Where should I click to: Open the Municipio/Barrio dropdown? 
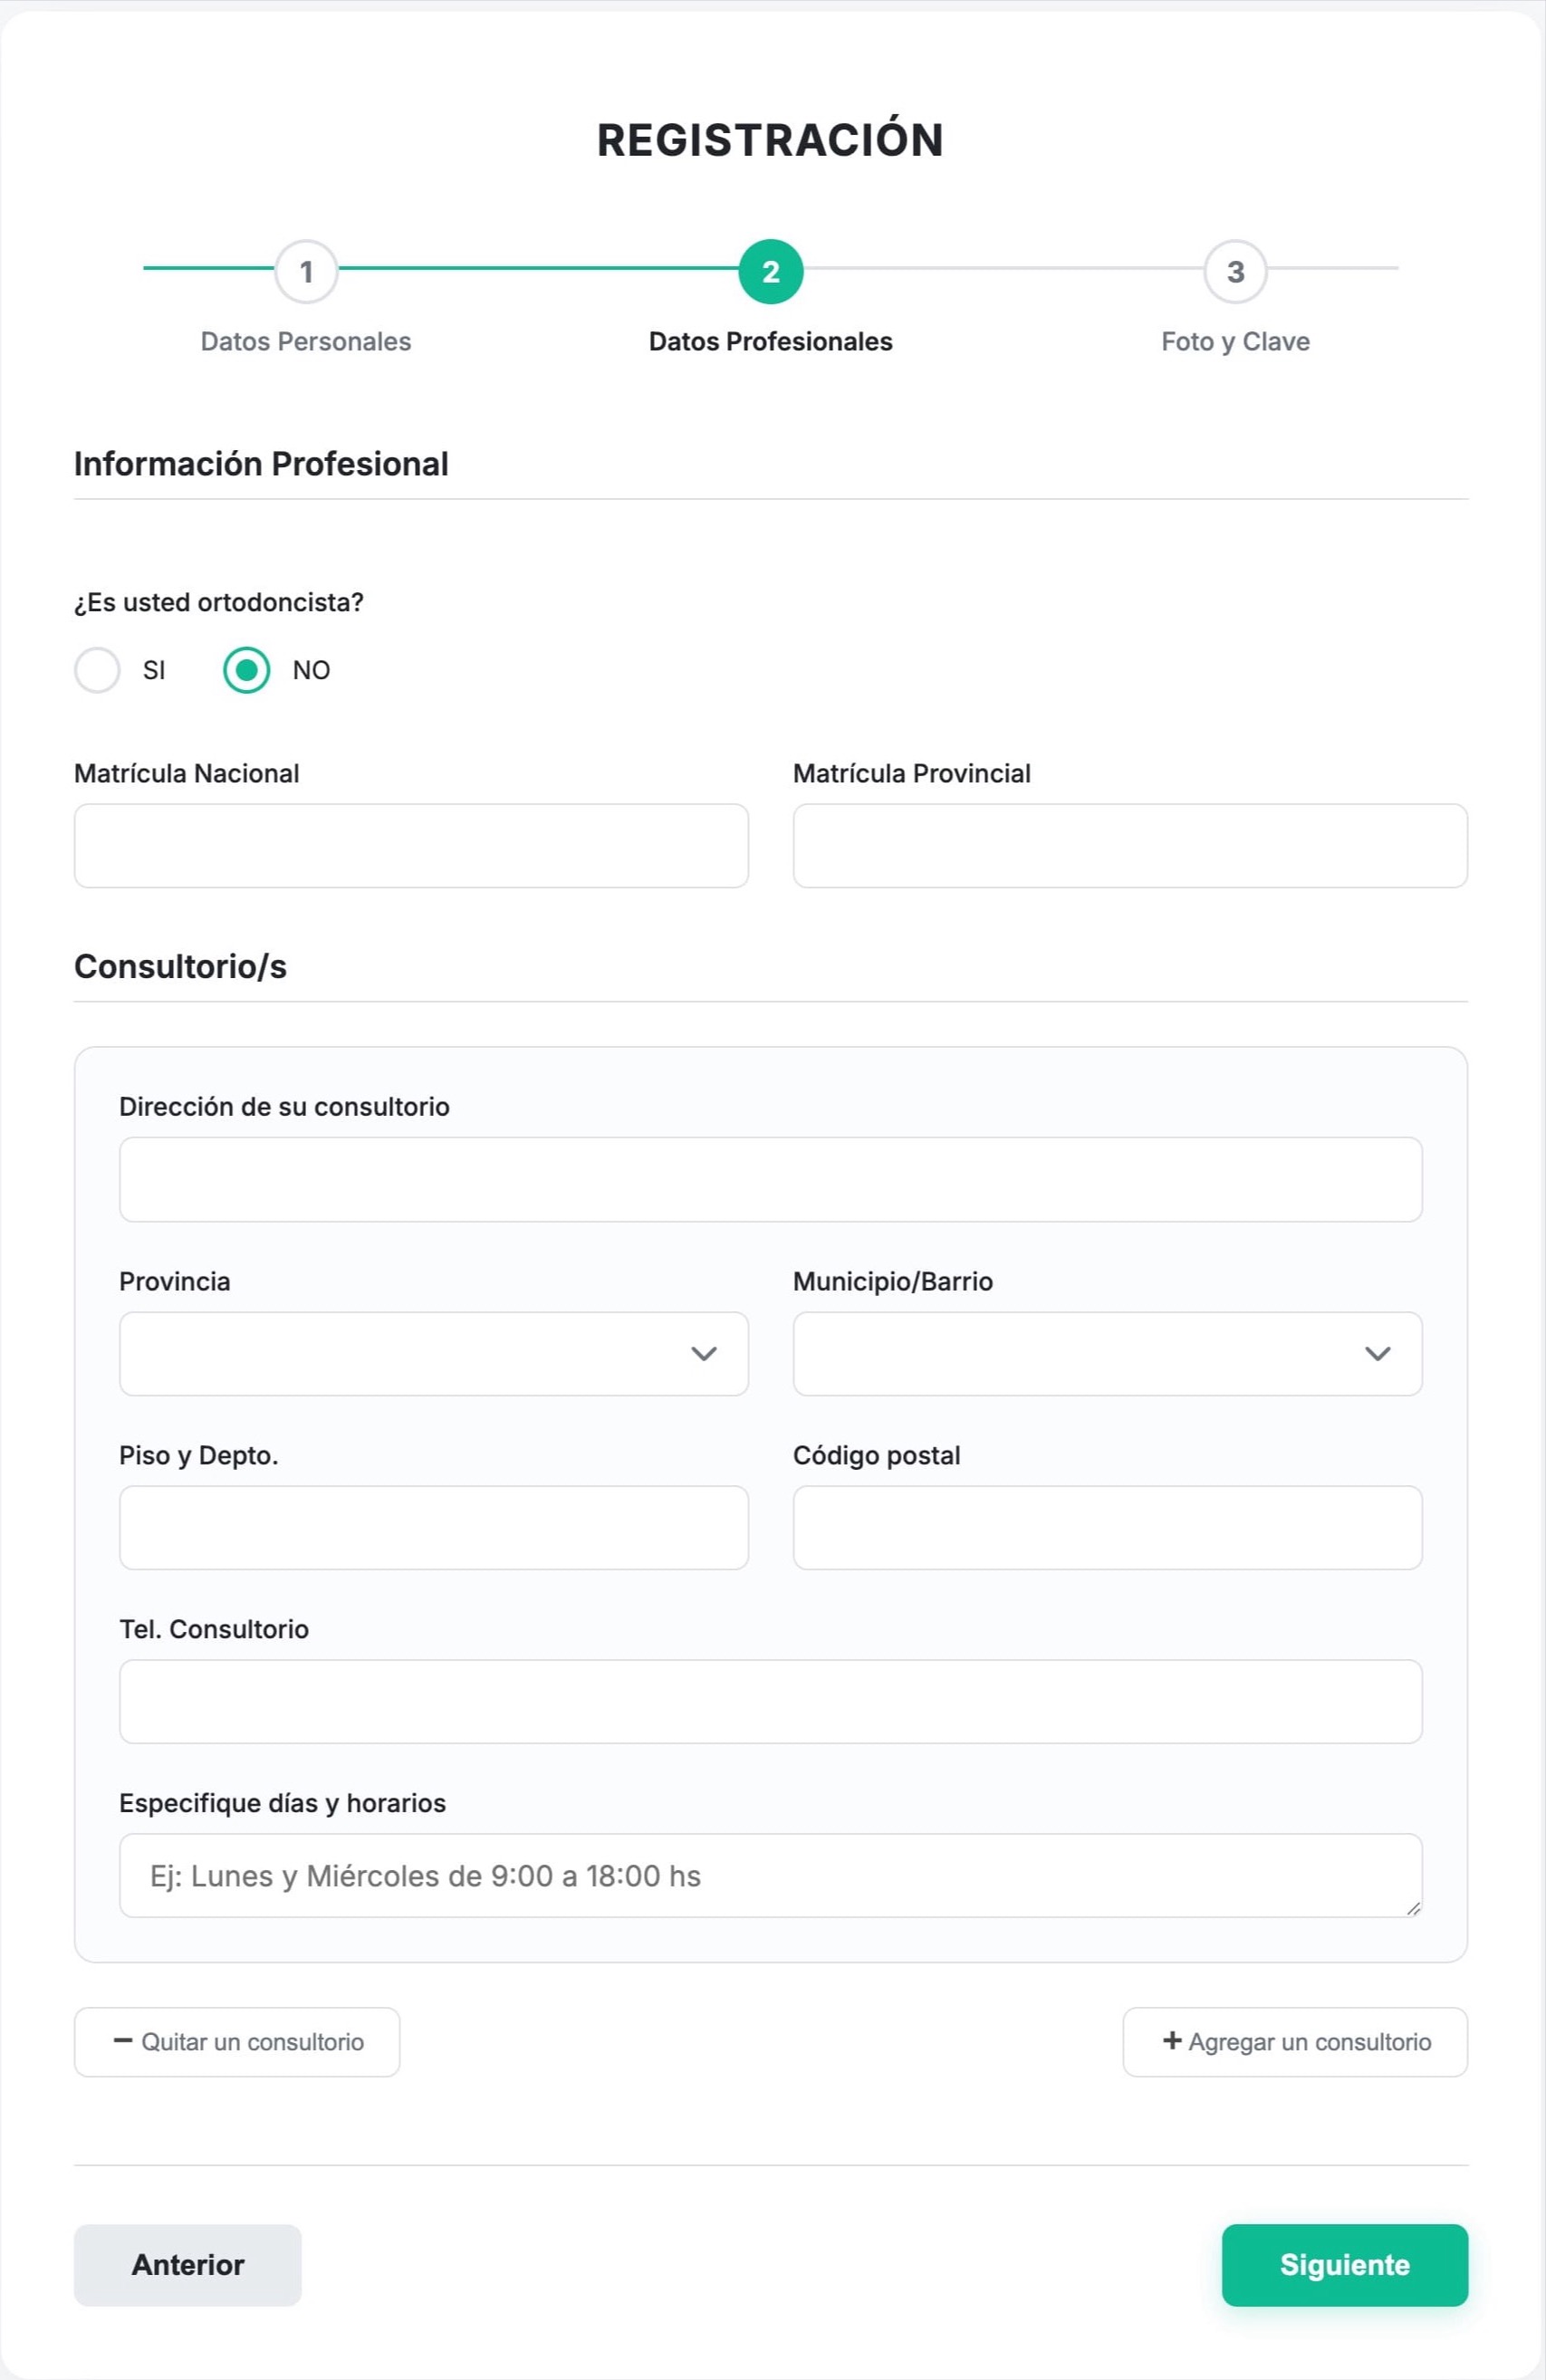click(x=1106, y=1354)
